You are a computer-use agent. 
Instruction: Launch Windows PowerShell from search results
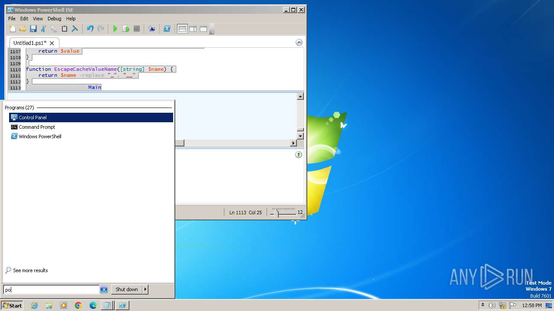pyautogui.click(x=91, y=136)
